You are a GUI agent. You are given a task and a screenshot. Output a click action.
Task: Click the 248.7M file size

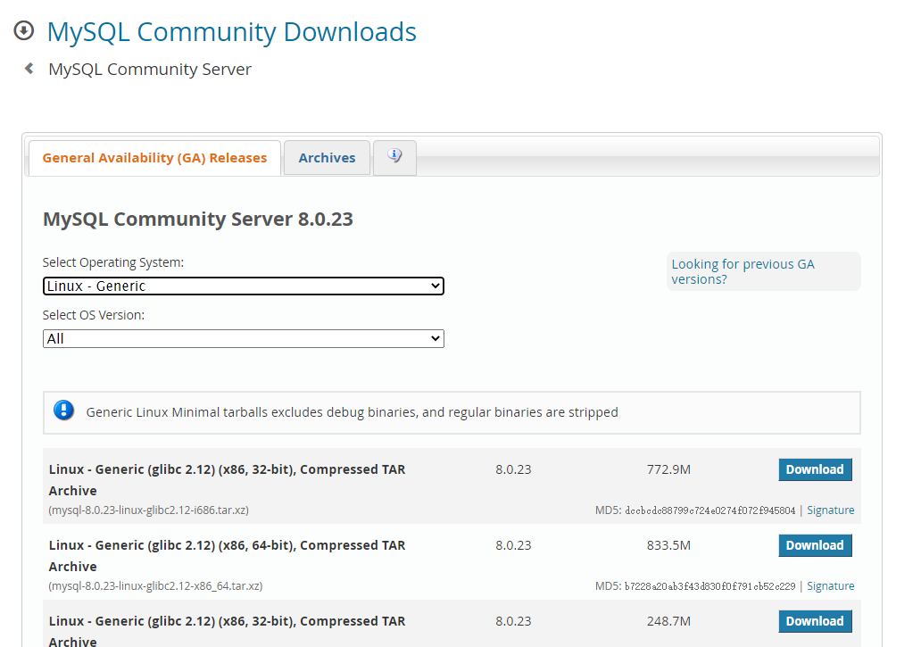pos(668,621)
